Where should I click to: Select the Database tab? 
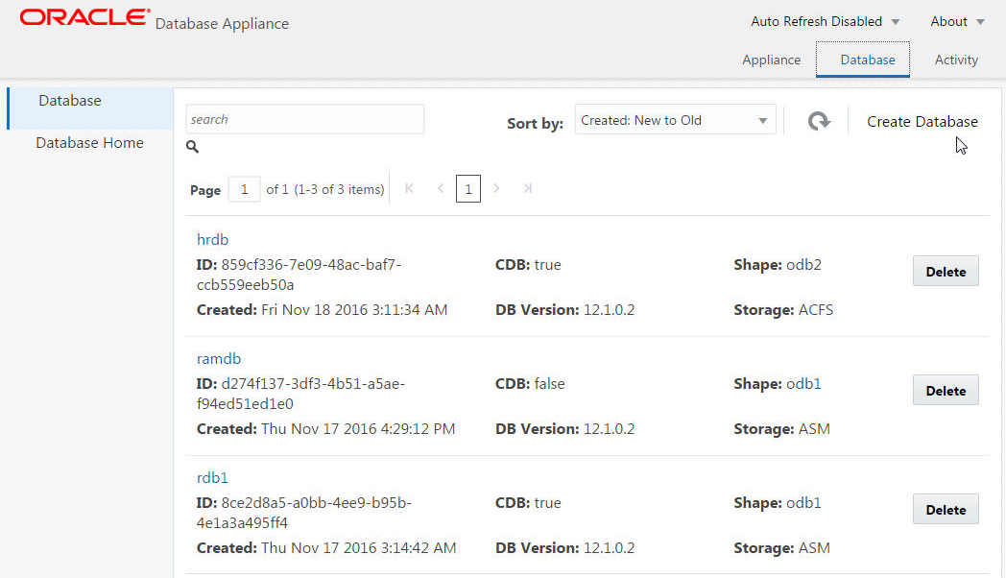[868, 60]
